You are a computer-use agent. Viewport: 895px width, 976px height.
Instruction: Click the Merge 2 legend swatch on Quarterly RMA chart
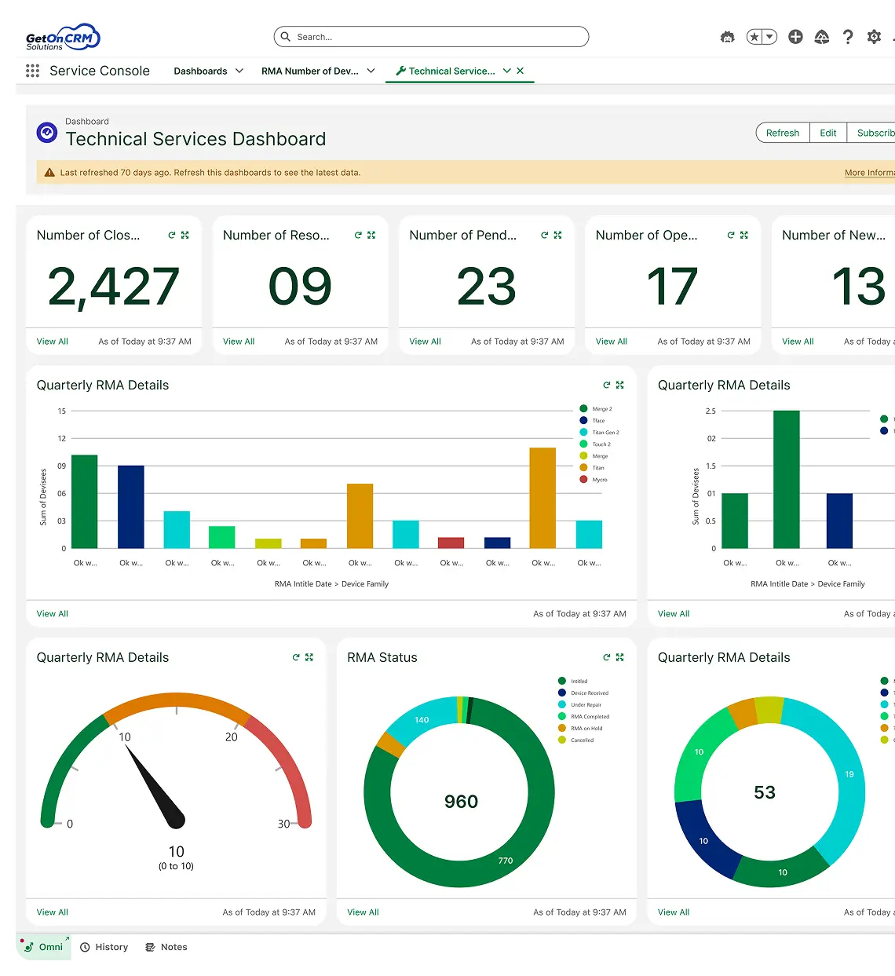tap(582, 408)
